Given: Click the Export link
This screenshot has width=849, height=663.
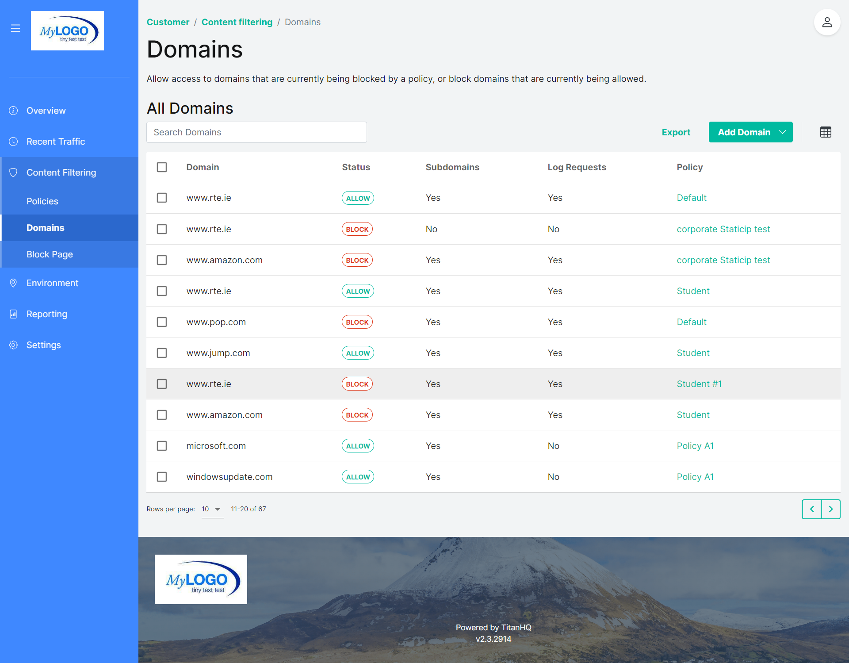Looking at the screenshot, I should coord(676,132).
